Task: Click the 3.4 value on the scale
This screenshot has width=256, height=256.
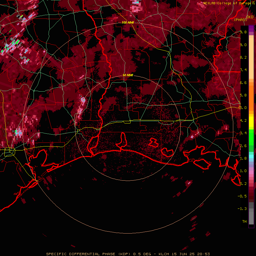Action: coord(243,133)
